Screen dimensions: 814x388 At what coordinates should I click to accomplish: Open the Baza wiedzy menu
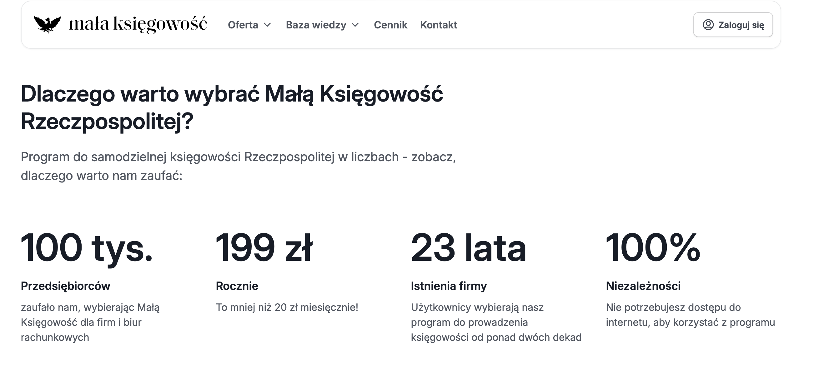point(322,25)
